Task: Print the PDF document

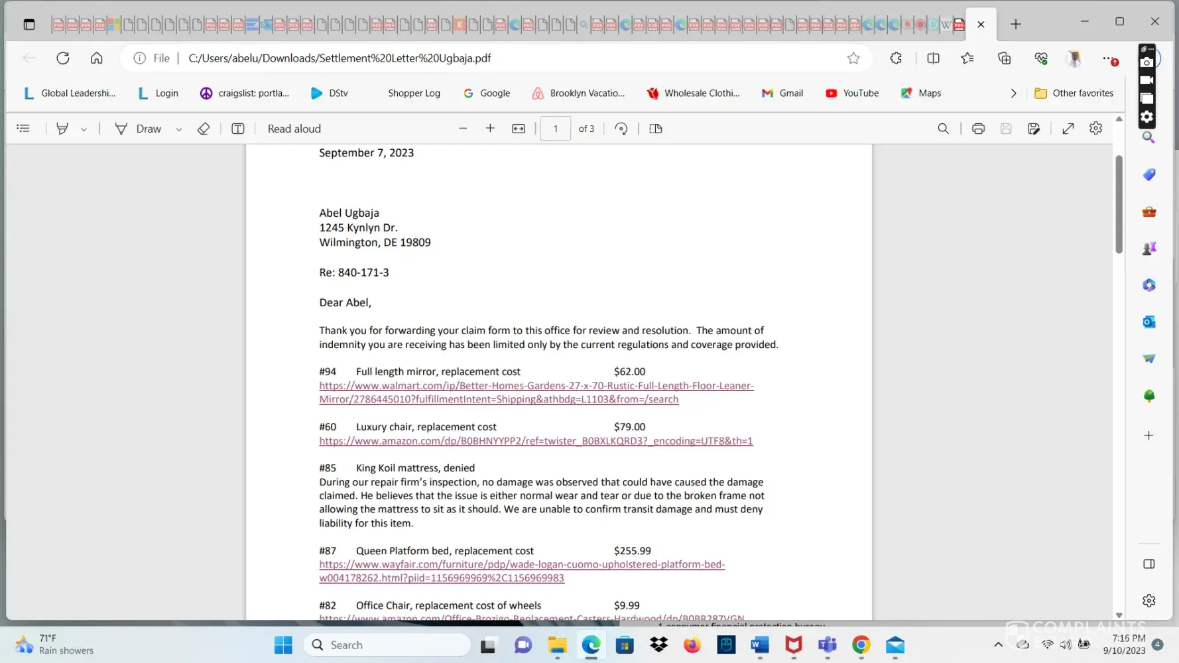Action: click(x=978, y=129)
